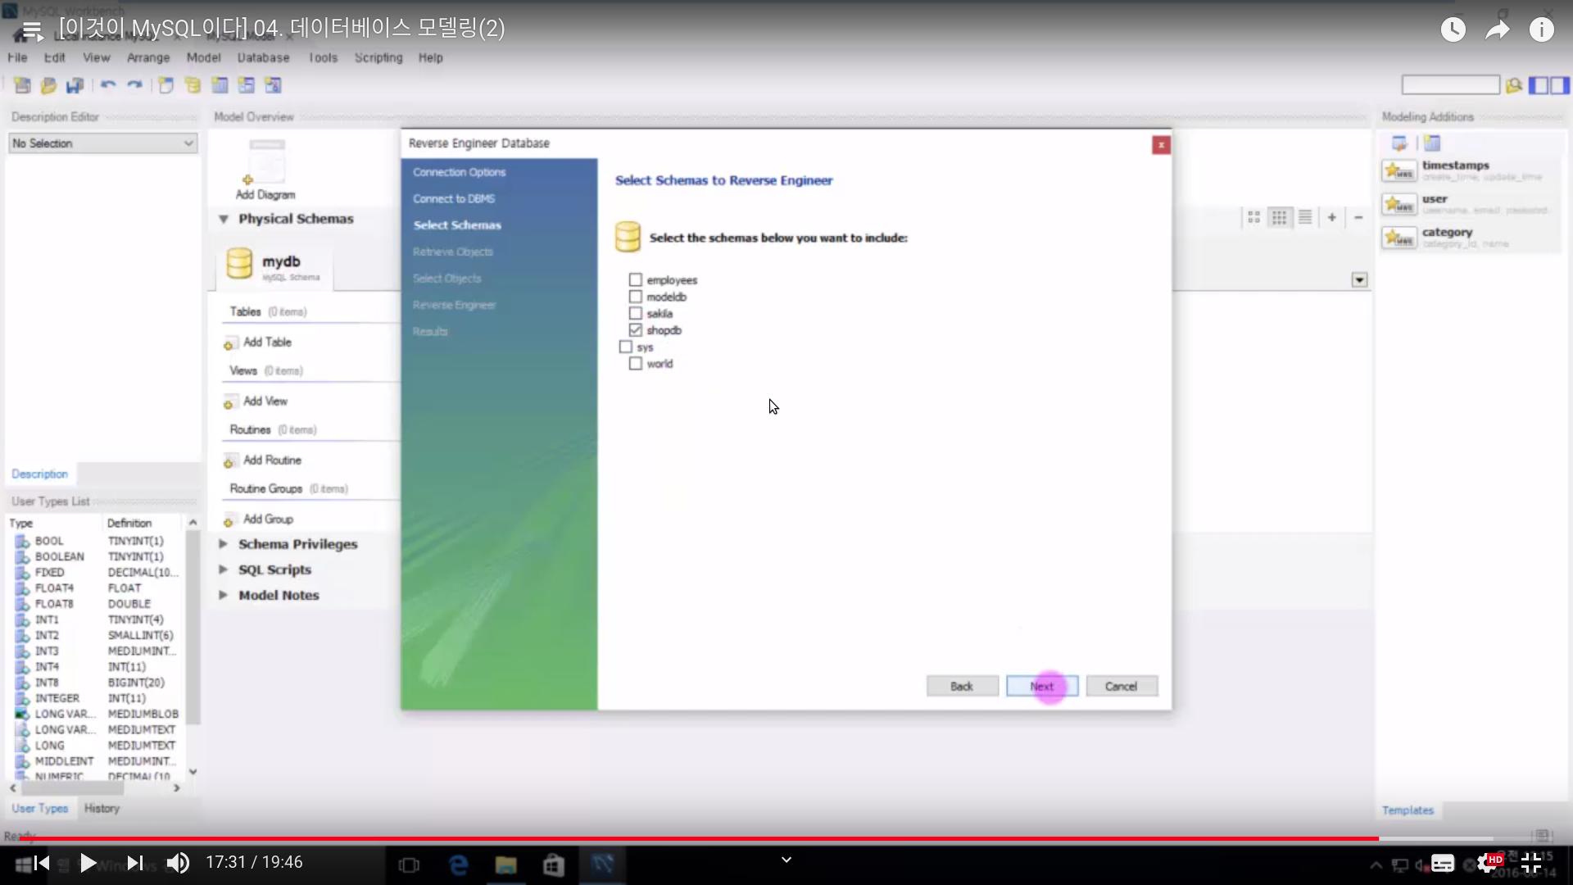Click the minus icon to remove schema
Image resolution: width=1573 pixels, height=885 pixels.
(1358, 217)
